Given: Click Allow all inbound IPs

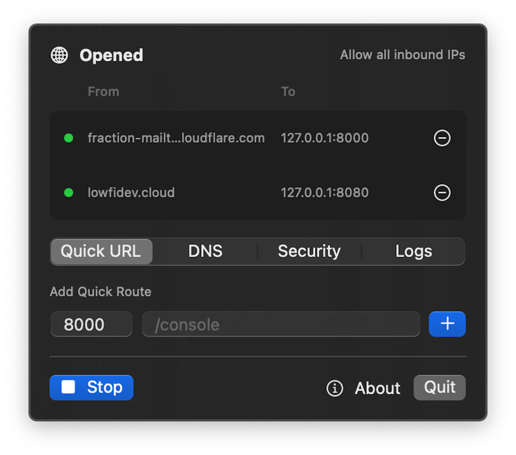Looking at the screenshot, I should coord(402,55).
